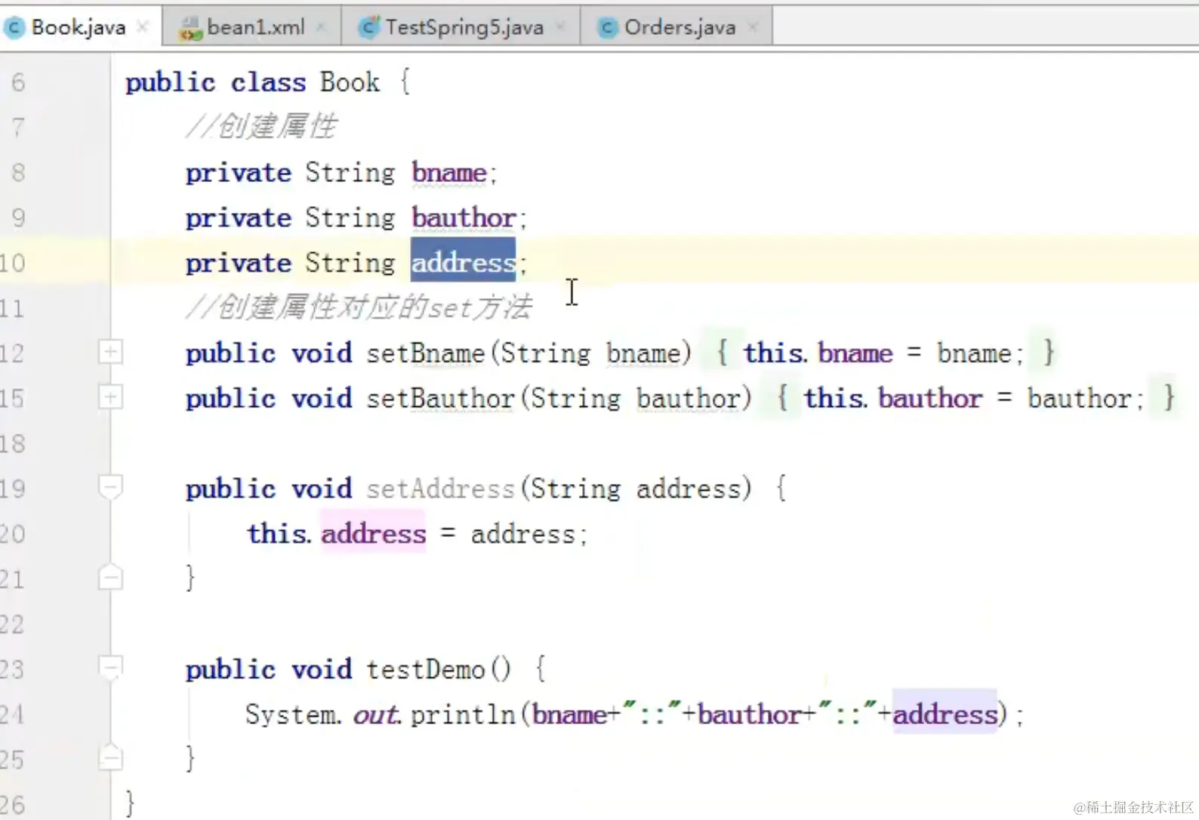The width and height of the screenshot is (1199, 820).
Task: Expand the folded setBauthor method
Action: click(x=110, y=397)
